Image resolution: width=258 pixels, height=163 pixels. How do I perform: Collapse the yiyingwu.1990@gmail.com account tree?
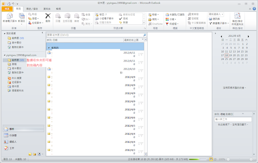[x=5, y=55]
